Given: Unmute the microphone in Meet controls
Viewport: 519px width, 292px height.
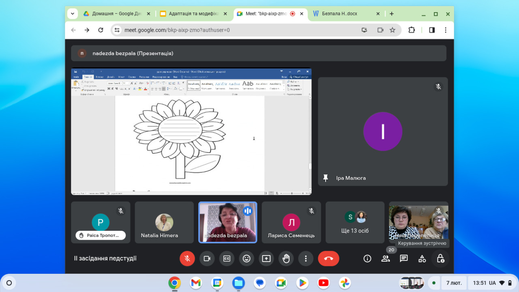Looking at the screenshot, I should (187, 258).
